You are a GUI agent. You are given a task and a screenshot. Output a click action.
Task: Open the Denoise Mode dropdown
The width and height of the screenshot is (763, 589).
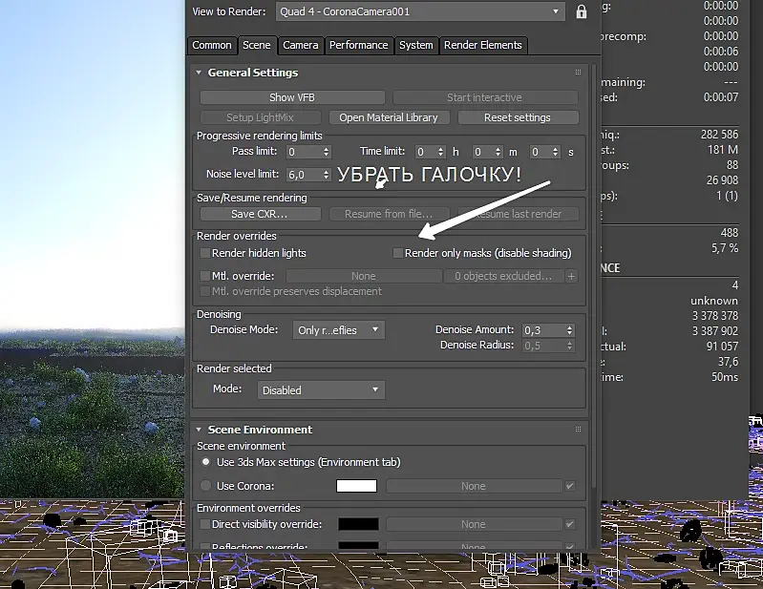click(339, 329)
